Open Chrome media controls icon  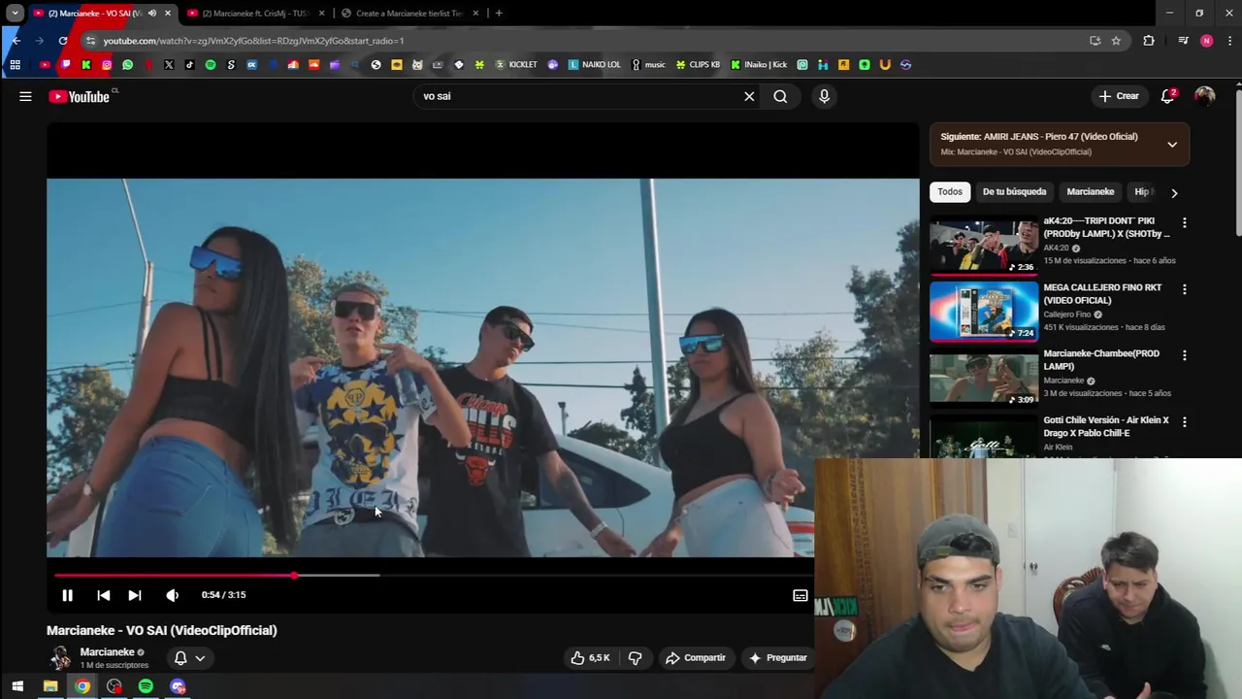point(1183,41)
